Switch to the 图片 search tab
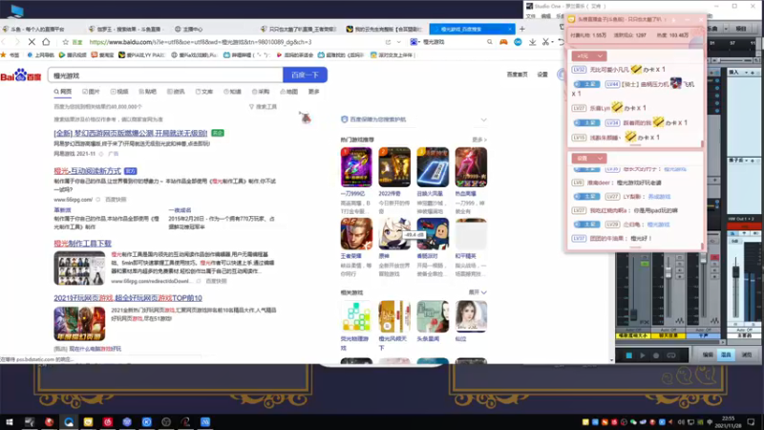The image size is (764, 430). [91, 92]
